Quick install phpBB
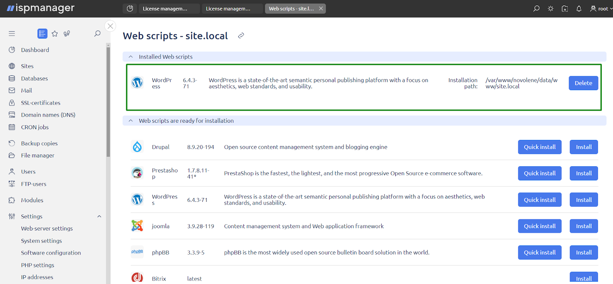Image resolution: width=613 pixels, height=284 pixels. coord(540,252)
